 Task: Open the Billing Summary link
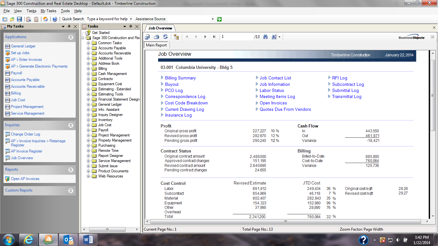point(180,78)
